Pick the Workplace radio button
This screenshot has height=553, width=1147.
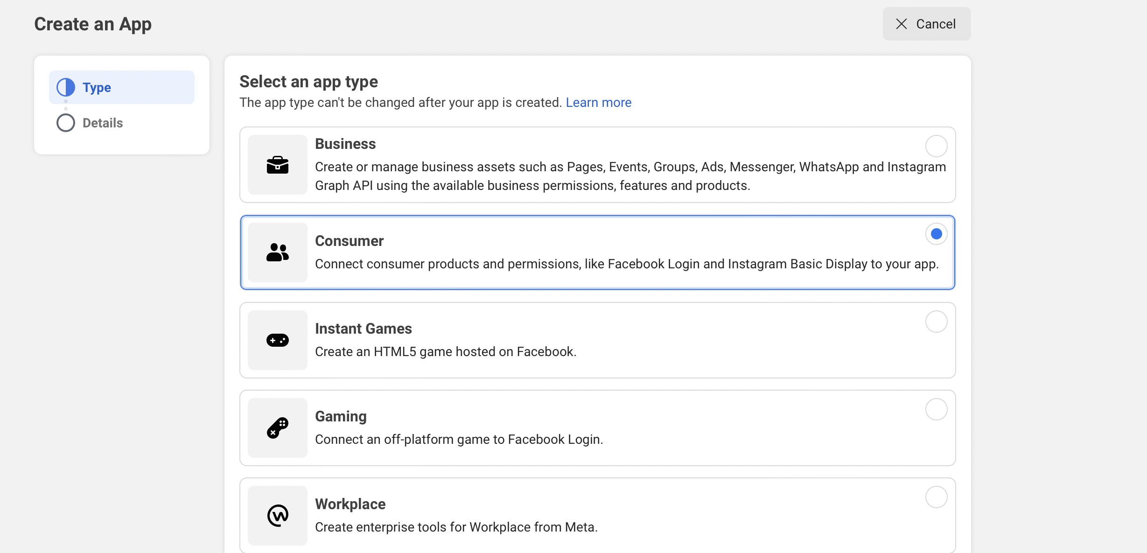tap(936, 497)
